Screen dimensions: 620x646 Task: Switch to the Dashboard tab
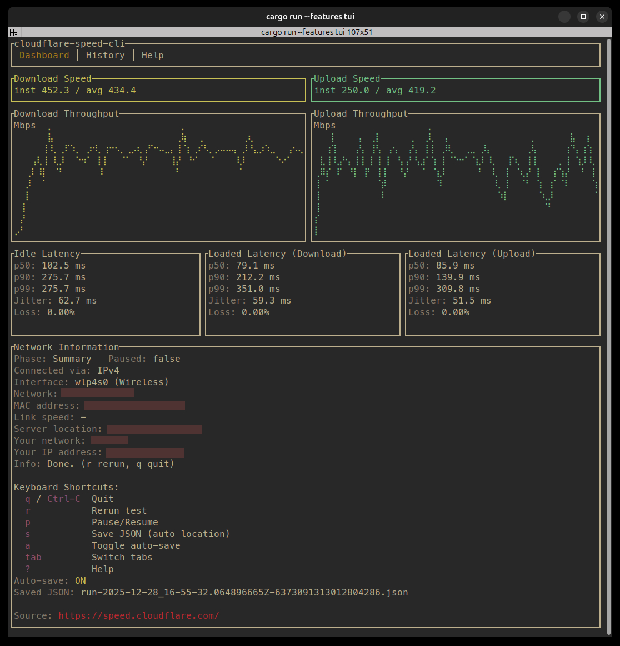point(44,55)
